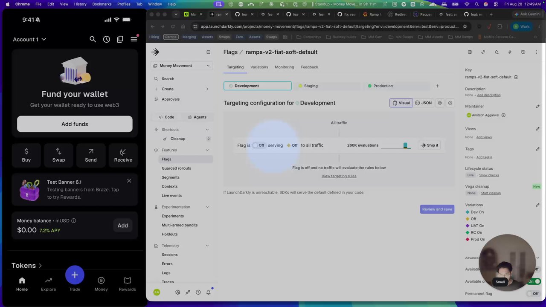546x307 pixels.
Task: Expand the Create submenu
Action: (207, 89)
